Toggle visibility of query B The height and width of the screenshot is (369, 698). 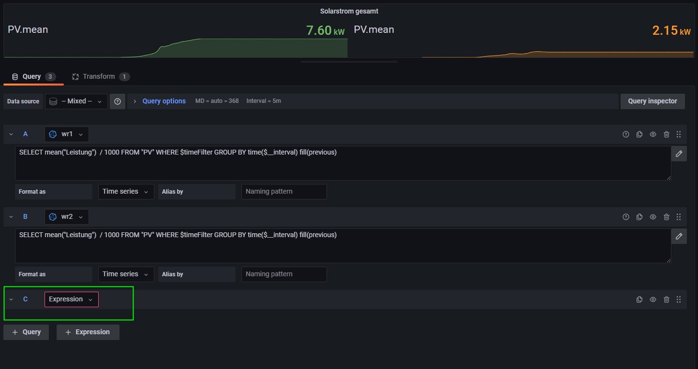click(653, 217)
